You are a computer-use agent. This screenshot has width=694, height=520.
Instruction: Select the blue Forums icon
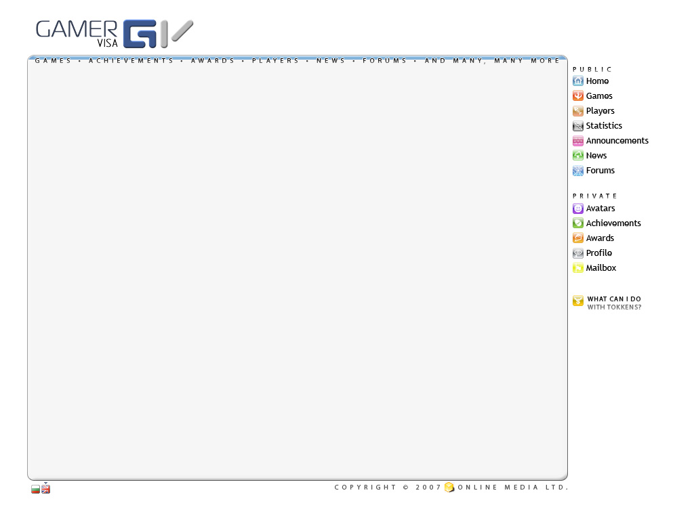[x=577, y=171]
